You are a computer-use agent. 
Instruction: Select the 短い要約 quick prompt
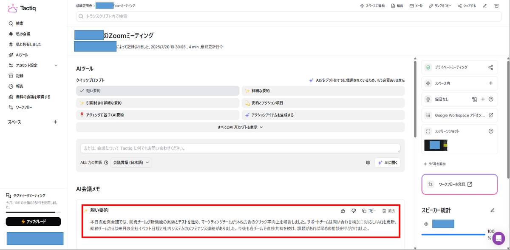(x=158, y=91)
